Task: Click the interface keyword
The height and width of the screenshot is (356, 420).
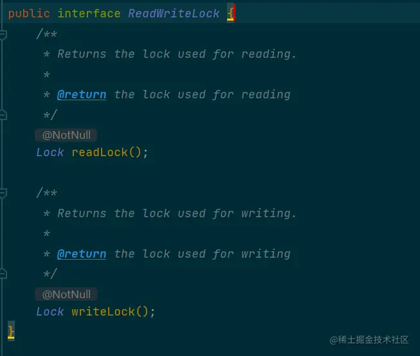Action: click(89, 13)
